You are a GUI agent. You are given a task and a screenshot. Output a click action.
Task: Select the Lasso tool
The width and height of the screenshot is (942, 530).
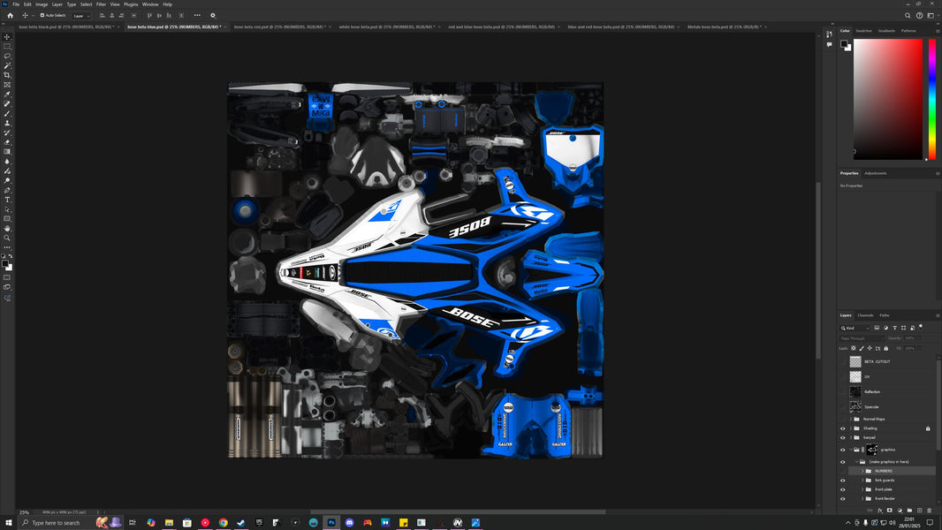click(x=7, y=56)
